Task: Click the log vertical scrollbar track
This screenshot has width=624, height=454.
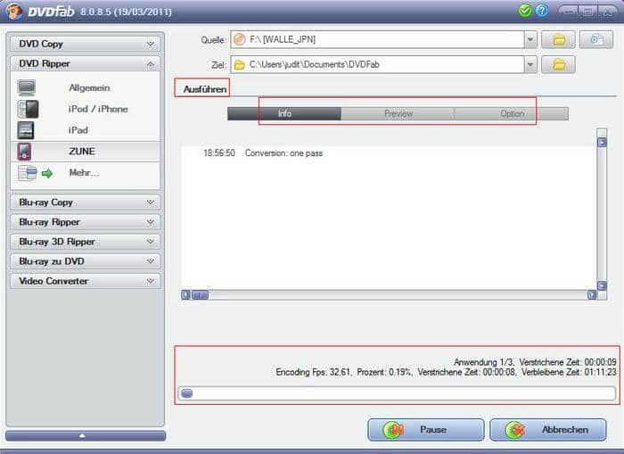Action: pyautogui.click(x=602, y=213)
